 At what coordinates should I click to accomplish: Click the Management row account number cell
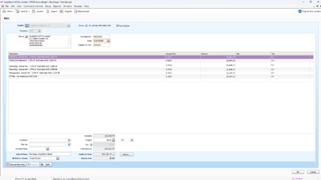[x=183, y=73]
